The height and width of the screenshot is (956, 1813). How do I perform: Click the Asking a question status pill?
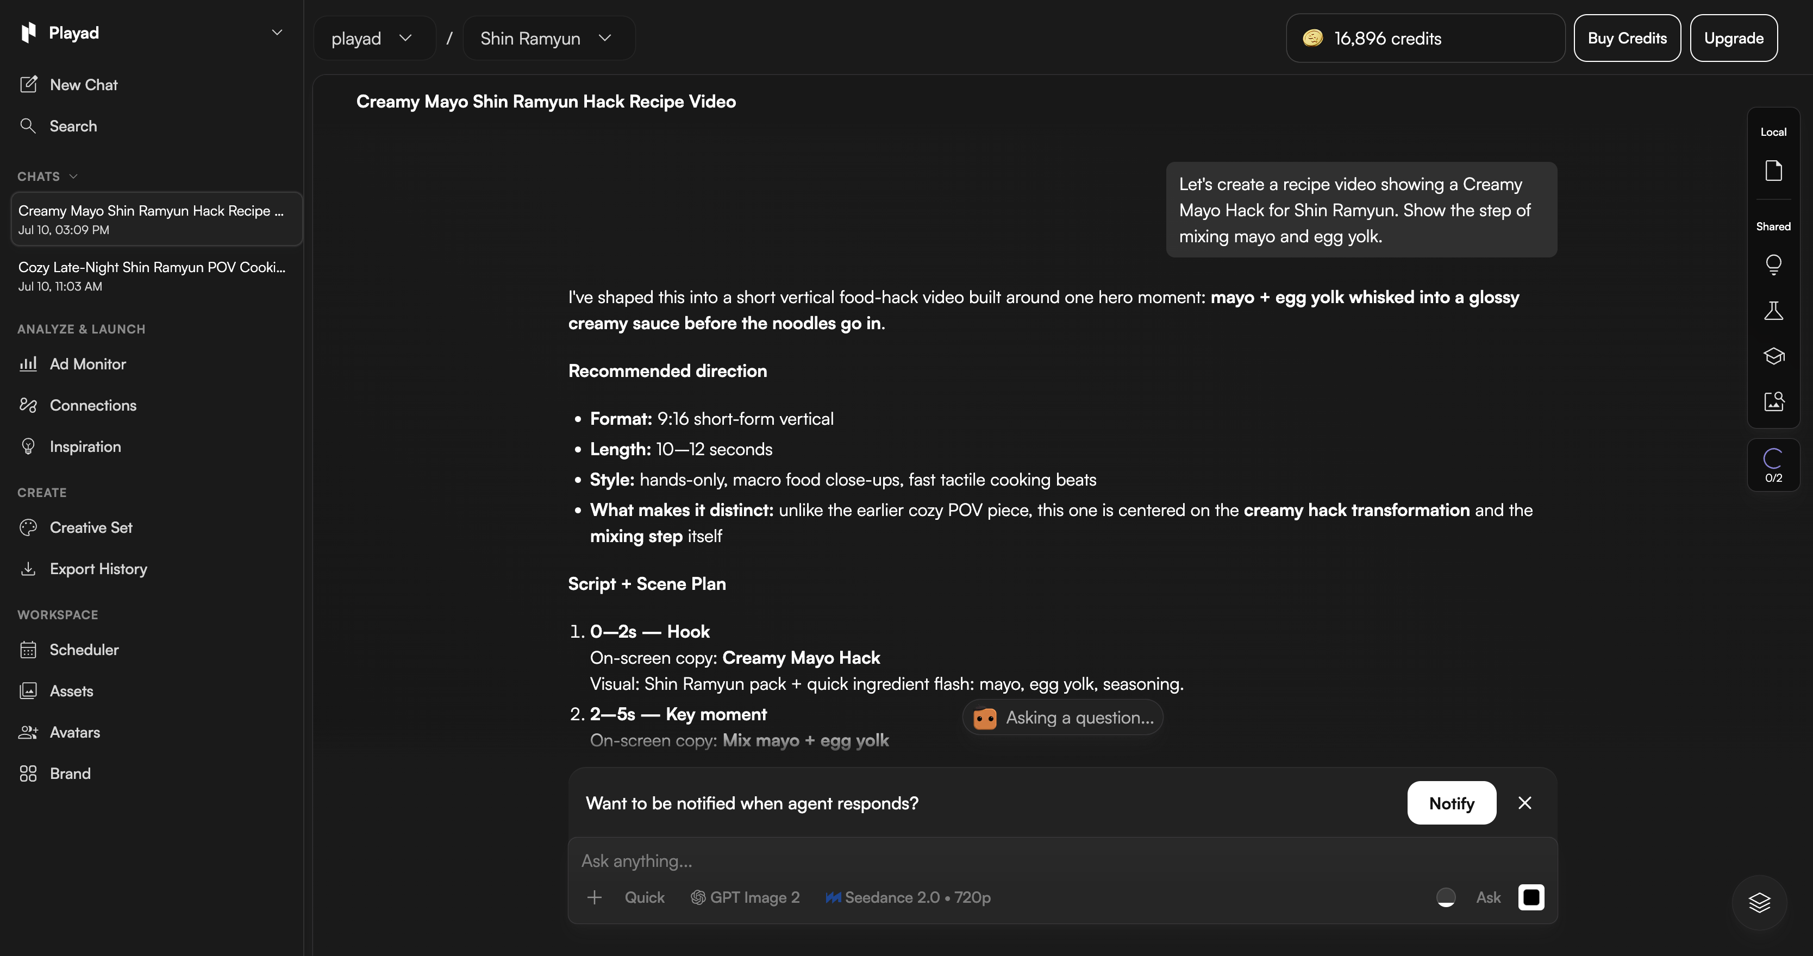1062,718
